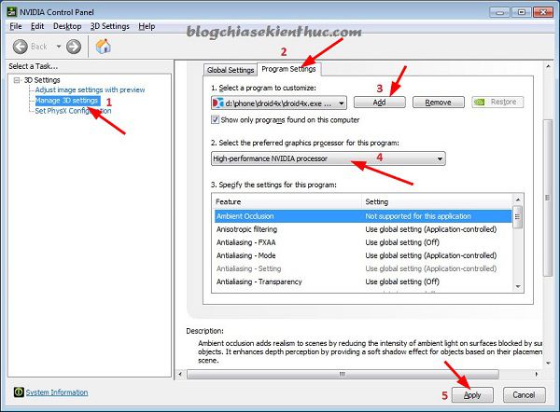Click horizontal scrollbar right arrow
The height and width of the screenshot is (412, 560).
[x=536, y=374]
